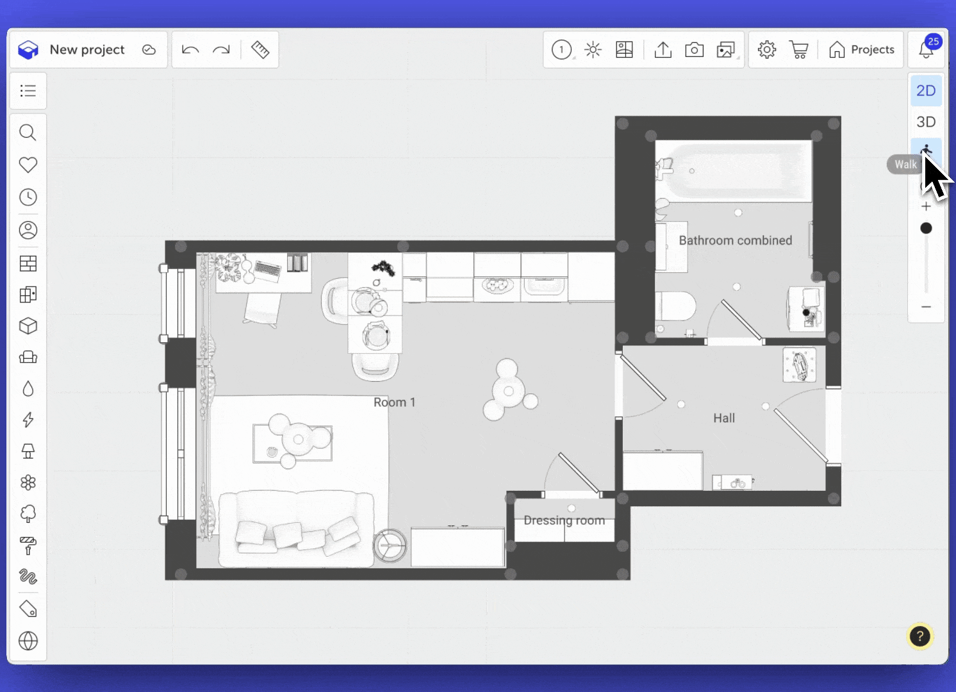
Task: Open the floor 1 level selector
Action: 562,50
